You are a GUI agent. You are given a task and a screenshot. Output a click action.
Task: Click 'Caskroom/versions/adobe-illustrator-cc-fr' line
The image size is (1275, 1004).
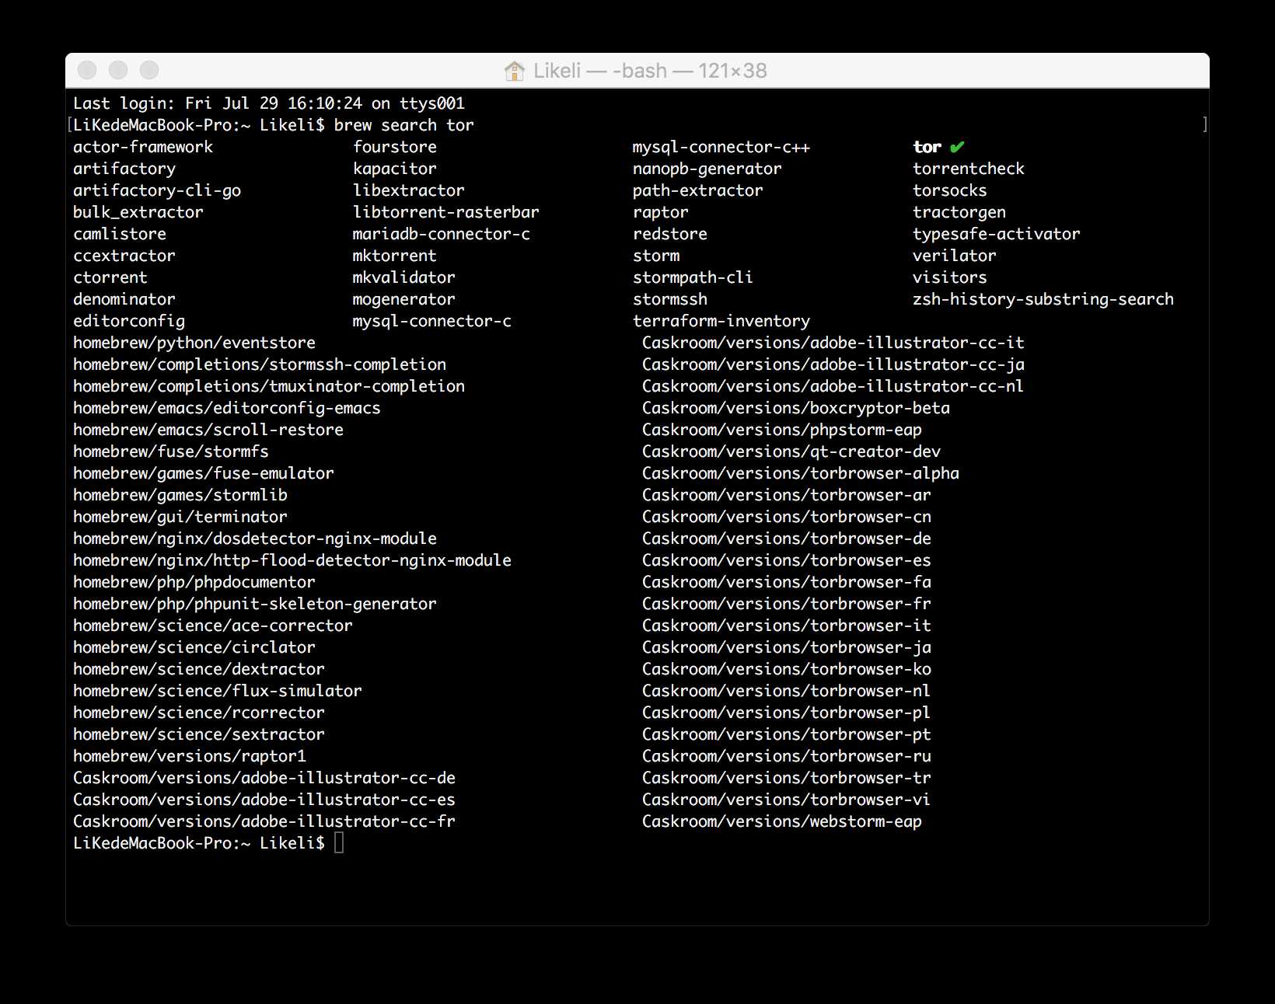[x=264, y=821]
